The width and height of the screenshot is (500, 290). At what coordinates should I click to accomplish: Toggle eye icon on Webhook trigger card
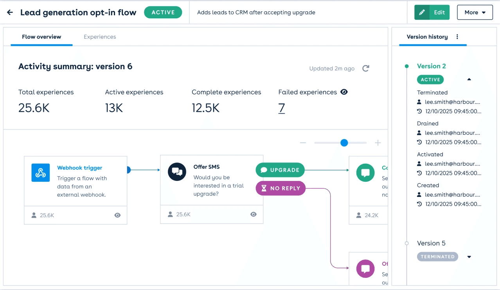coord(117,215)
